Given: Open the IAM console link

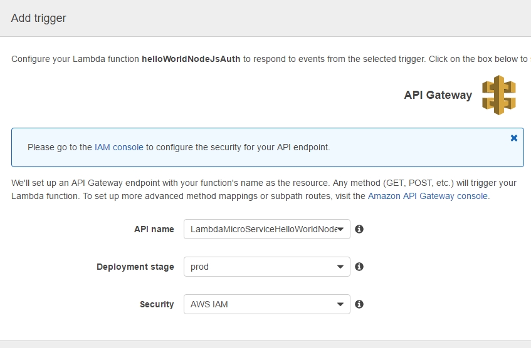Looking at the screenshot, I should [119, 147].
